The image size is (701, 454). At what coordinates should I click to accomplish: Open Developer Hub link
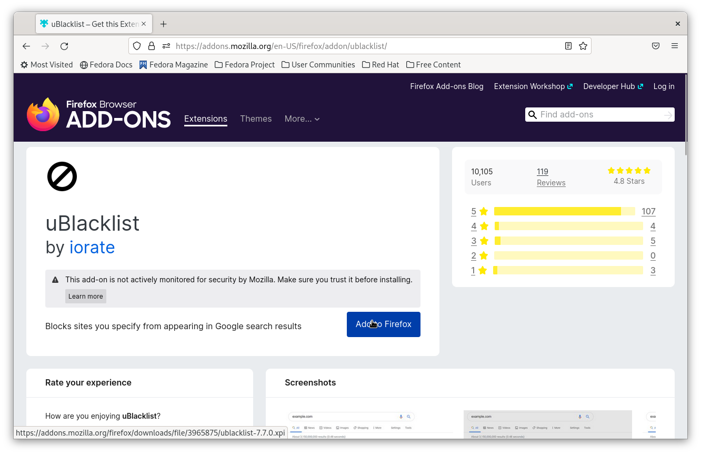(x=613, y=86)
